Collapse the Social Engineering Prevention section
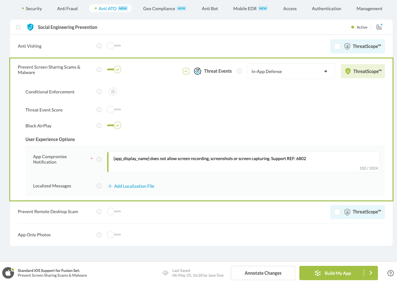397x283 pixels. [18, 27]
